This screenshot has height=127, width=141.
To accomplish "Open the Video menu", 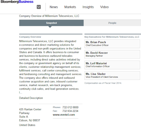I will coord(104,7).
